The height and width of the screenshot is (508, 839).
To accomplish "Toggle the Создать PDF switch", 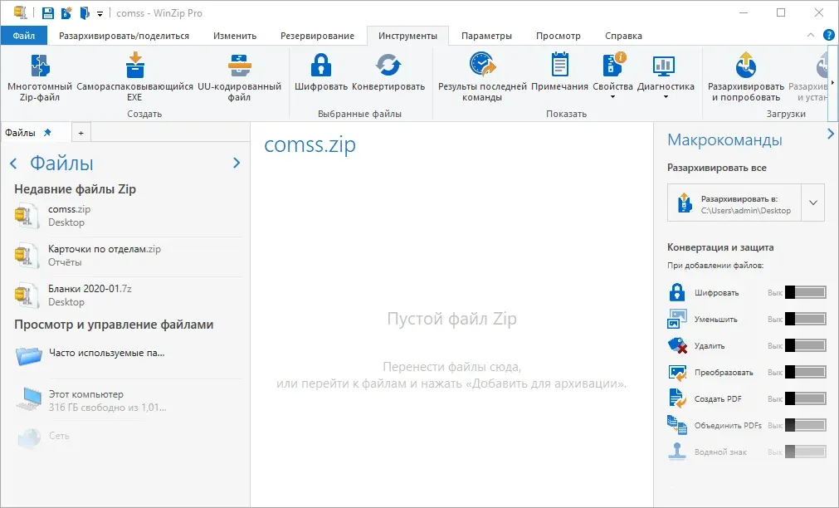I will coord(805,398).
